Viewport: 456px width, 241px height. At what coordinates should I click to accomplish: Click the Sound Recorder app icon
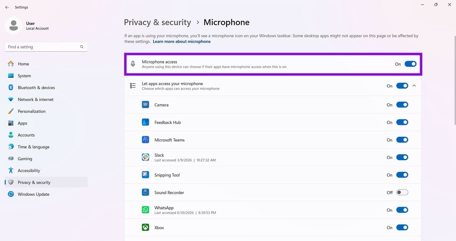pyautogui.click(x=145, y=192)
